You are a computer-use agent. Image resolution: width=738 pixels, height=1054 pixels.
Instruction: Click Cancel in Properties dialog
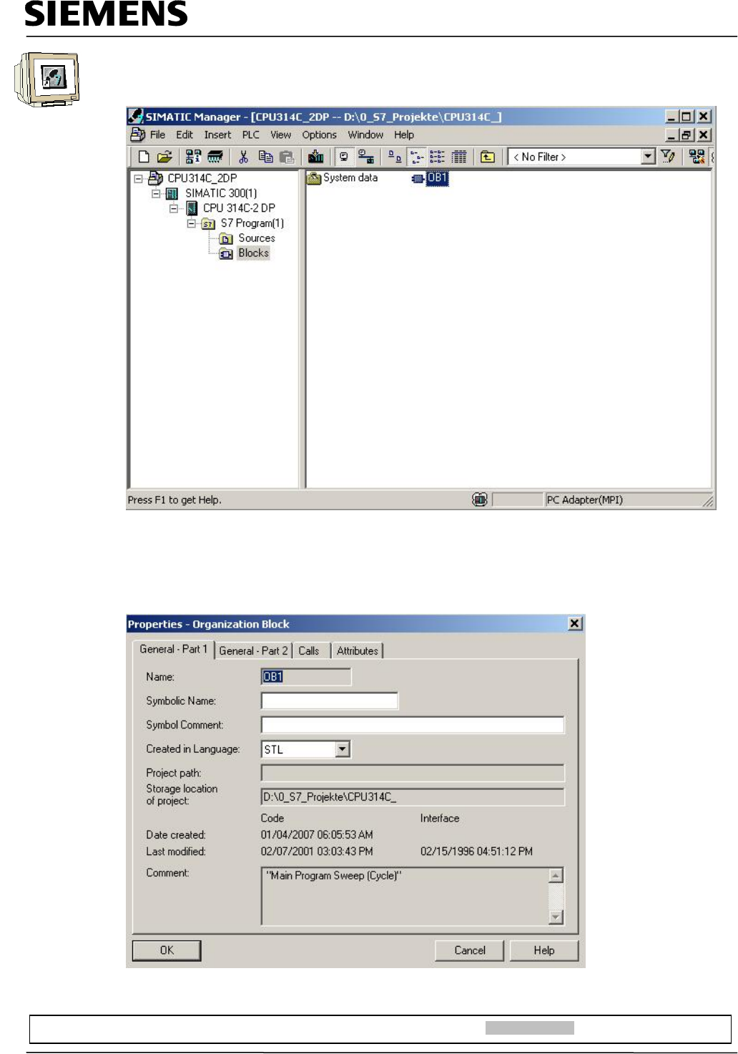470,950
